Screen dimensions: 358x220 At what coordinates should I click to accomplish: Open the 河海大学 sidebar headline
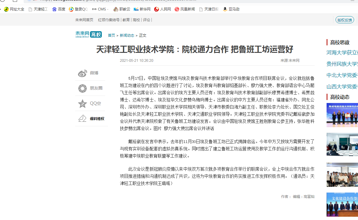pos(342,53)
